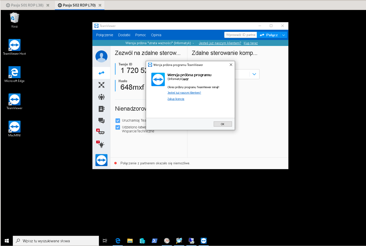Select the Remote Control arrows sidebar icon
The width and height of the screenshot is (366, 246).
pyautogui.click(x=101, y=73)
